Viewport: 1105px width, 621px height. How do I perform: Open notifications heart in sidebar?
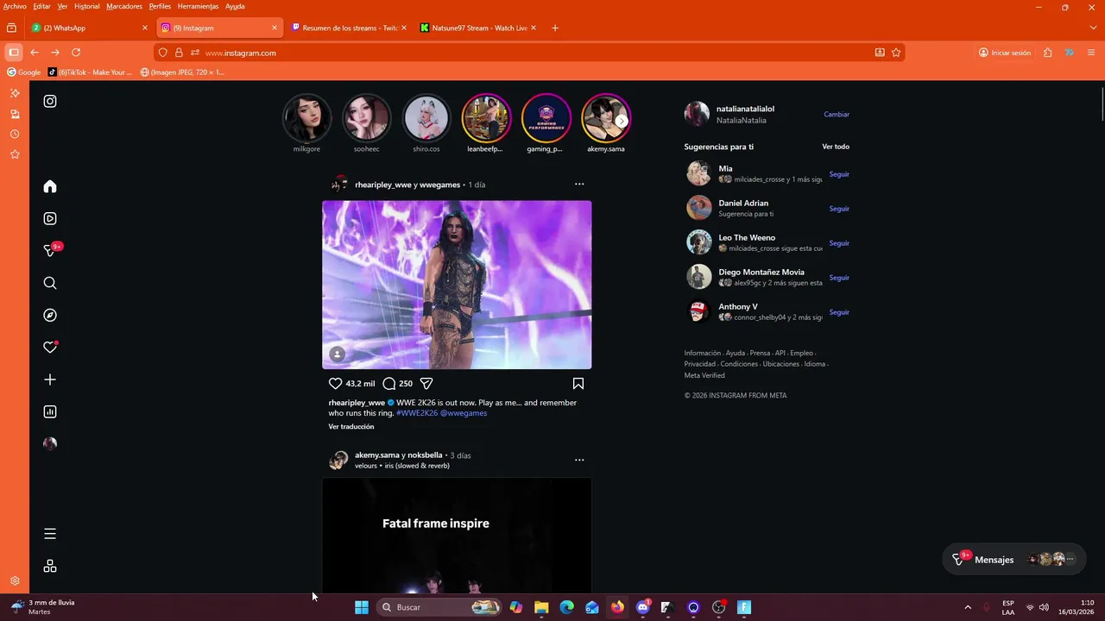(50, 348)
